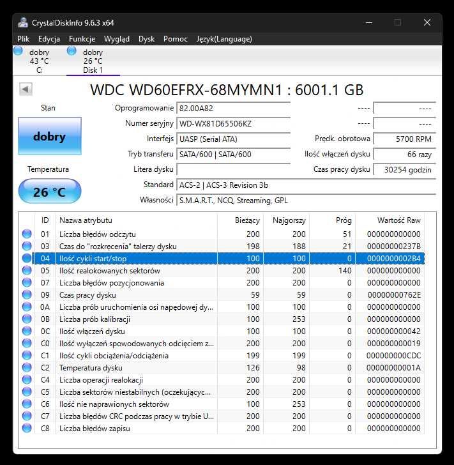The height and width of the screenshot is (465, 454).
Task: Open the Język(Language) menu
Action: coord(224,39)
